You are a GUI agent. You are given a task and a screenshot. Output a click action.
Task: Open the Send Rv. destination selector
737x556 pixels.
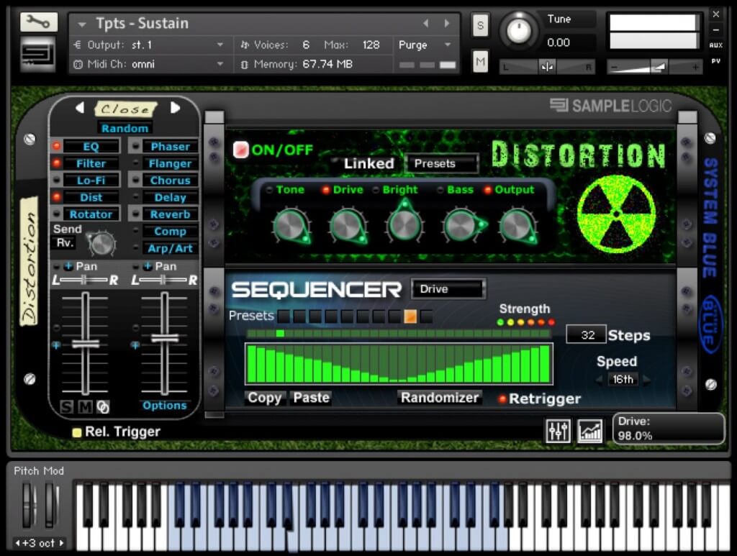pyautogui.click(x=64, y=243)
